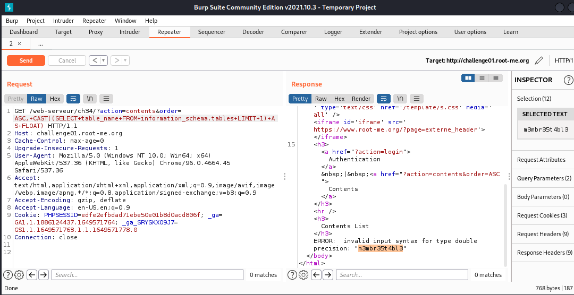Open the Project menu
Screen dimensions: 574x295
(x=36, y=21)
